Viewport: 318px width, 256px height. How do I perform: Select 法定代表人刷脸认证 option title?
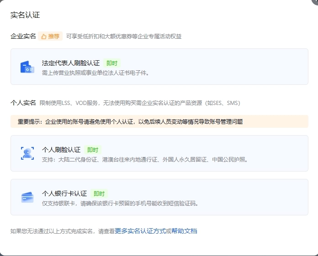tap(71, 63)
